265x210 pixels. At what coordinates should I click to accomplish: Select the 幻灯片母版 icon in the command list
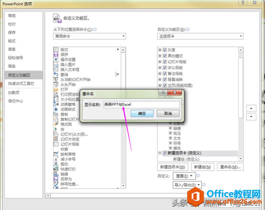(x=56, y=144)
